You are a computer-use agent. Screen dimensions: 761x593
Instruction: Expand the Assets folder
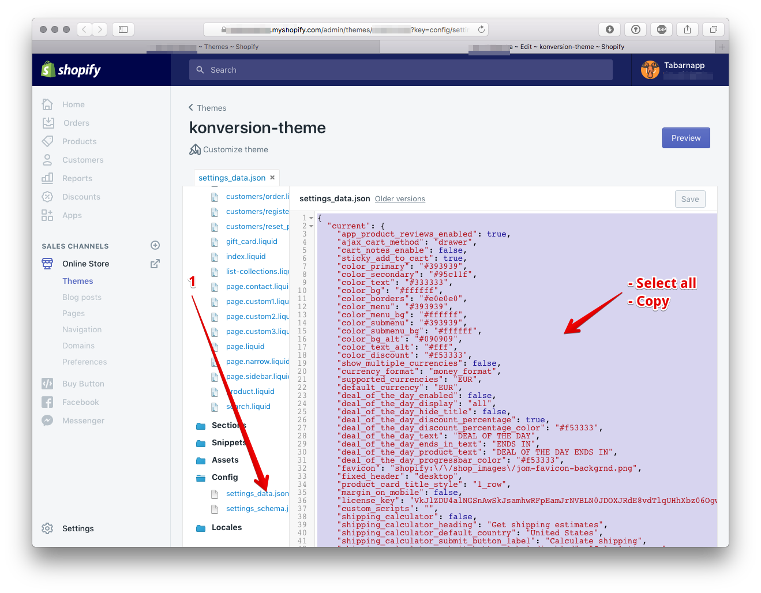point(201,460)
